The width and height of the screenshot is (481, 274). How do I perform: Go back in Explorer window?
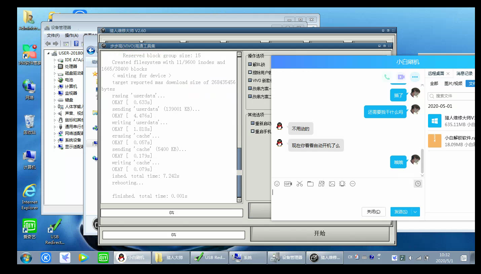click(x=91, y=50)
